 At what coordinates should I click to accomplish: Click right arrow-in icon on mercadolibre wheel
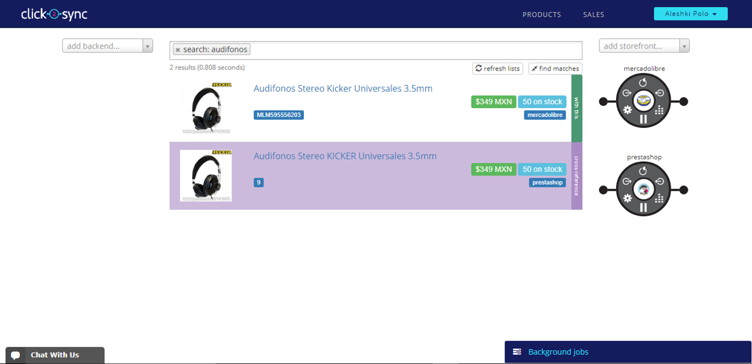659,93
